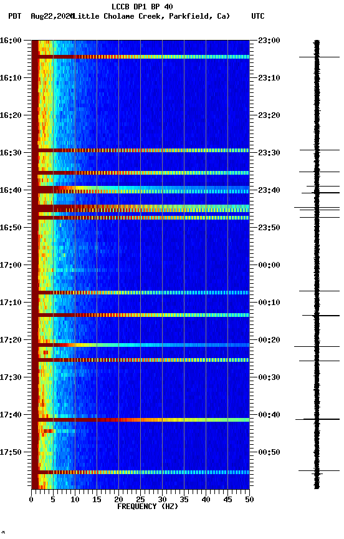Click the 16:20 PDT time label
Screen dimensions: 344x539
point(11,115)
